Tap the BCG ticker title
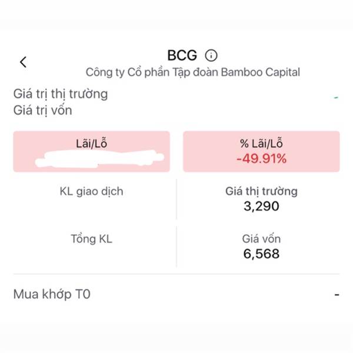Screen dimensions: 353x353 (x=182, y=55)
